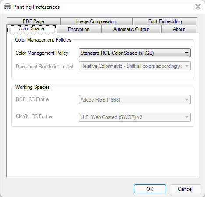The height and width of the screenshot is (197, 205).
Task: Click the U.S. Web Coated (SWOP) v2 text
Action: (x=112, y=117)
